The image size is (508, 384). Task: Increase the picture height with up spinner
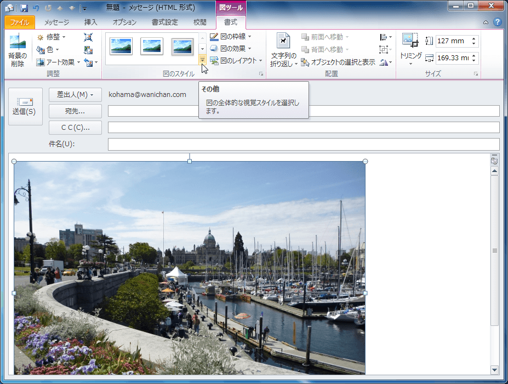(473, 38)
